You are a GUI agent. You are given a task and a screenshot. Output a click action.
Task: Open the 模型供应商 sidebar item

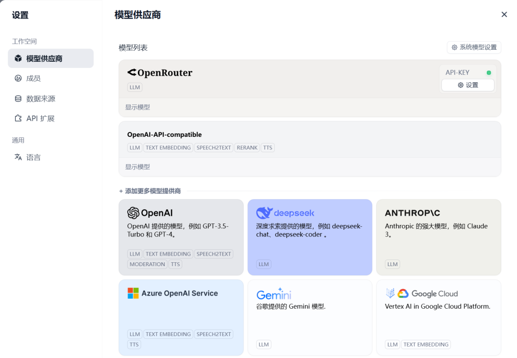coord(51,58)
